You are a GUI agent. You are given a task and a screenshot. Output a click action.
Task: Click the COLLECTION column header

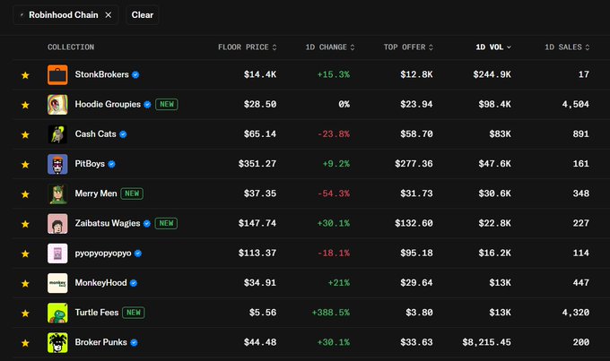pos(71,47)
